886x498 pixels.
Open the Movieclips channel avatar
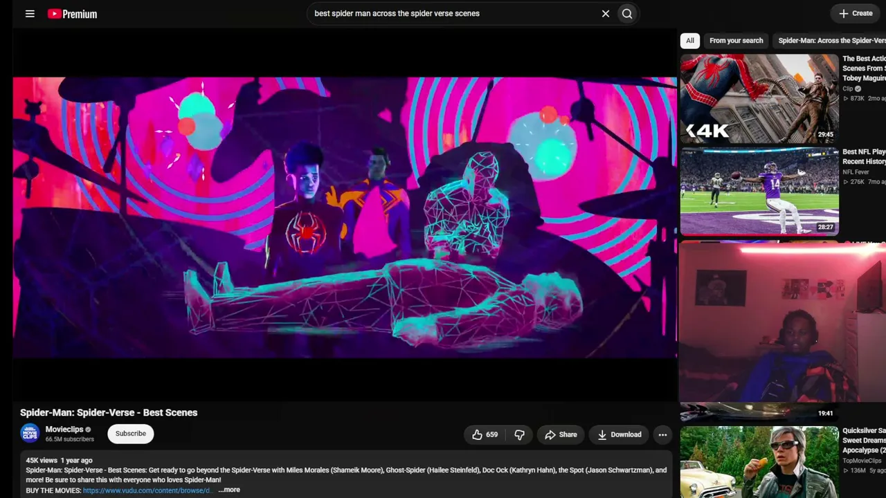tap(30, 434)
